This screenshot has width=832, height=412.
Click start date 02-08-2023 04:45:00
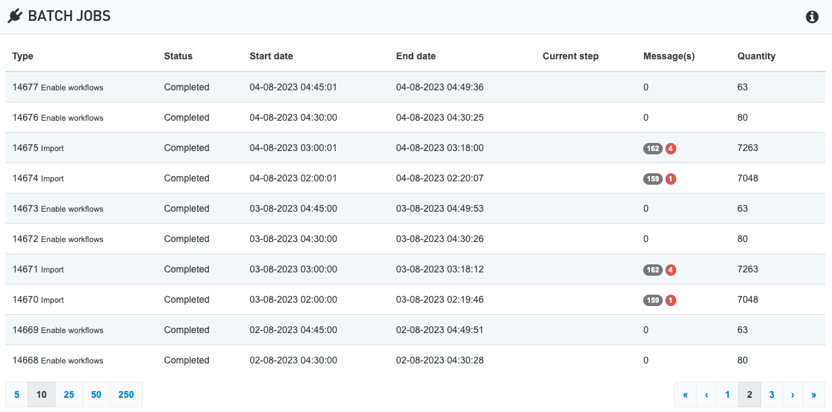[x=293, y=330]
